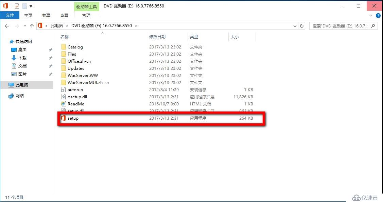This screenshot has width=383, height=202.
Task: Select 文档 in the navigation pane
Action: (22, 66)
